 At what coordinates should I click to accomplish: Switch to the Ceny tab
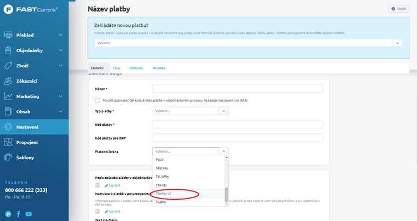pyautogui.click(x=116, y=68)
